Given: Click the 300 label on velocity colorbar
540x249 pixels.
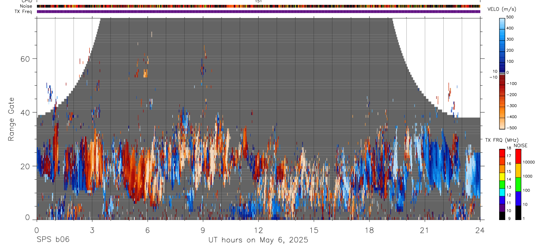Looking at the screenshot, I should pyautogui.click(x=511, y=39).
